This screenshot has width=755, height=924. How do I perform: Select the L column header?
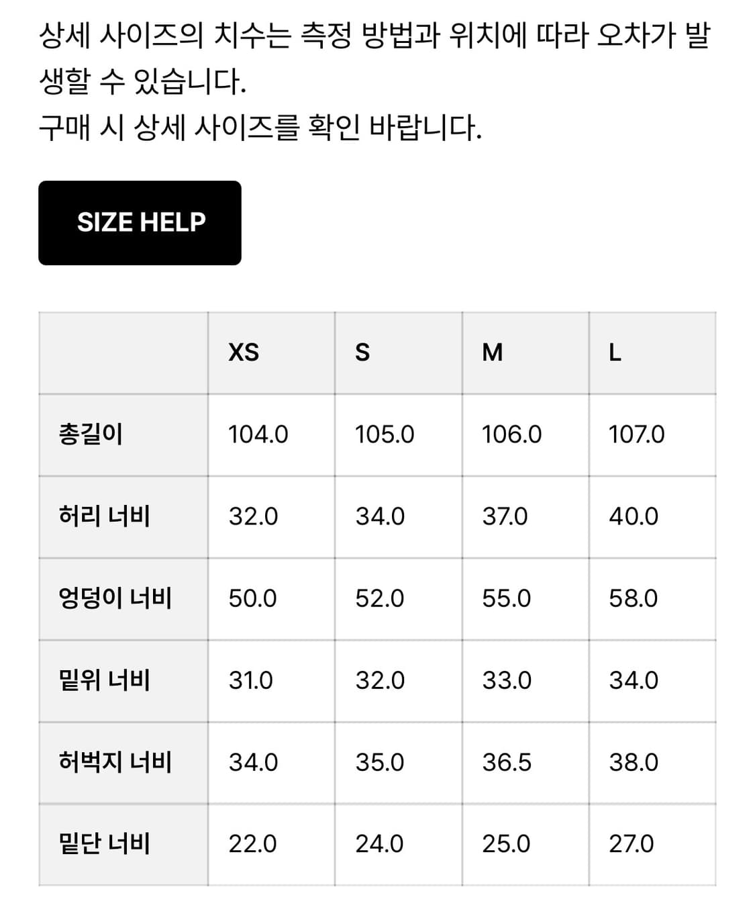[x=616, y=353]
